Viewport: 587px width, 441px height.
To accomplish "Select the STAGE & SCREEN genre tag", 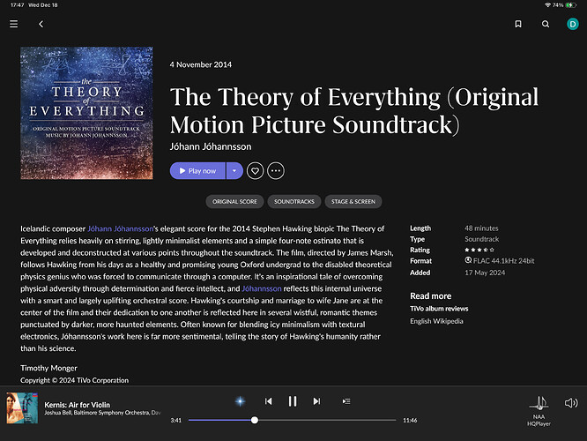I will [x=353, y=202].
